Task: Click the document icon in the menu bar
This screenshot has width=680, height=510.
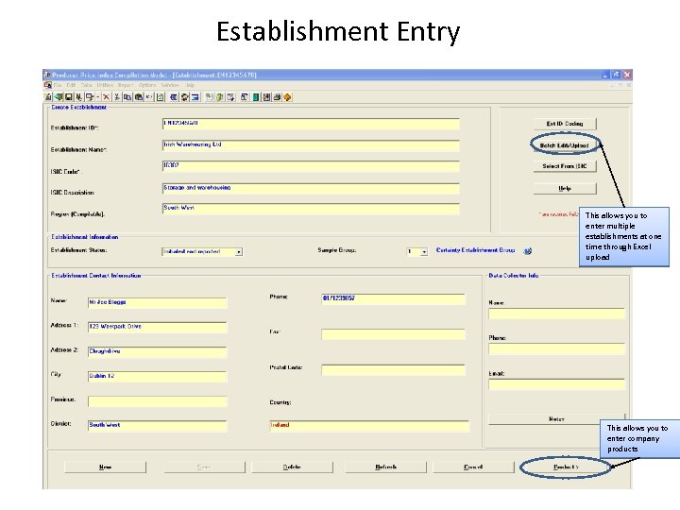Action: point(47,85)
